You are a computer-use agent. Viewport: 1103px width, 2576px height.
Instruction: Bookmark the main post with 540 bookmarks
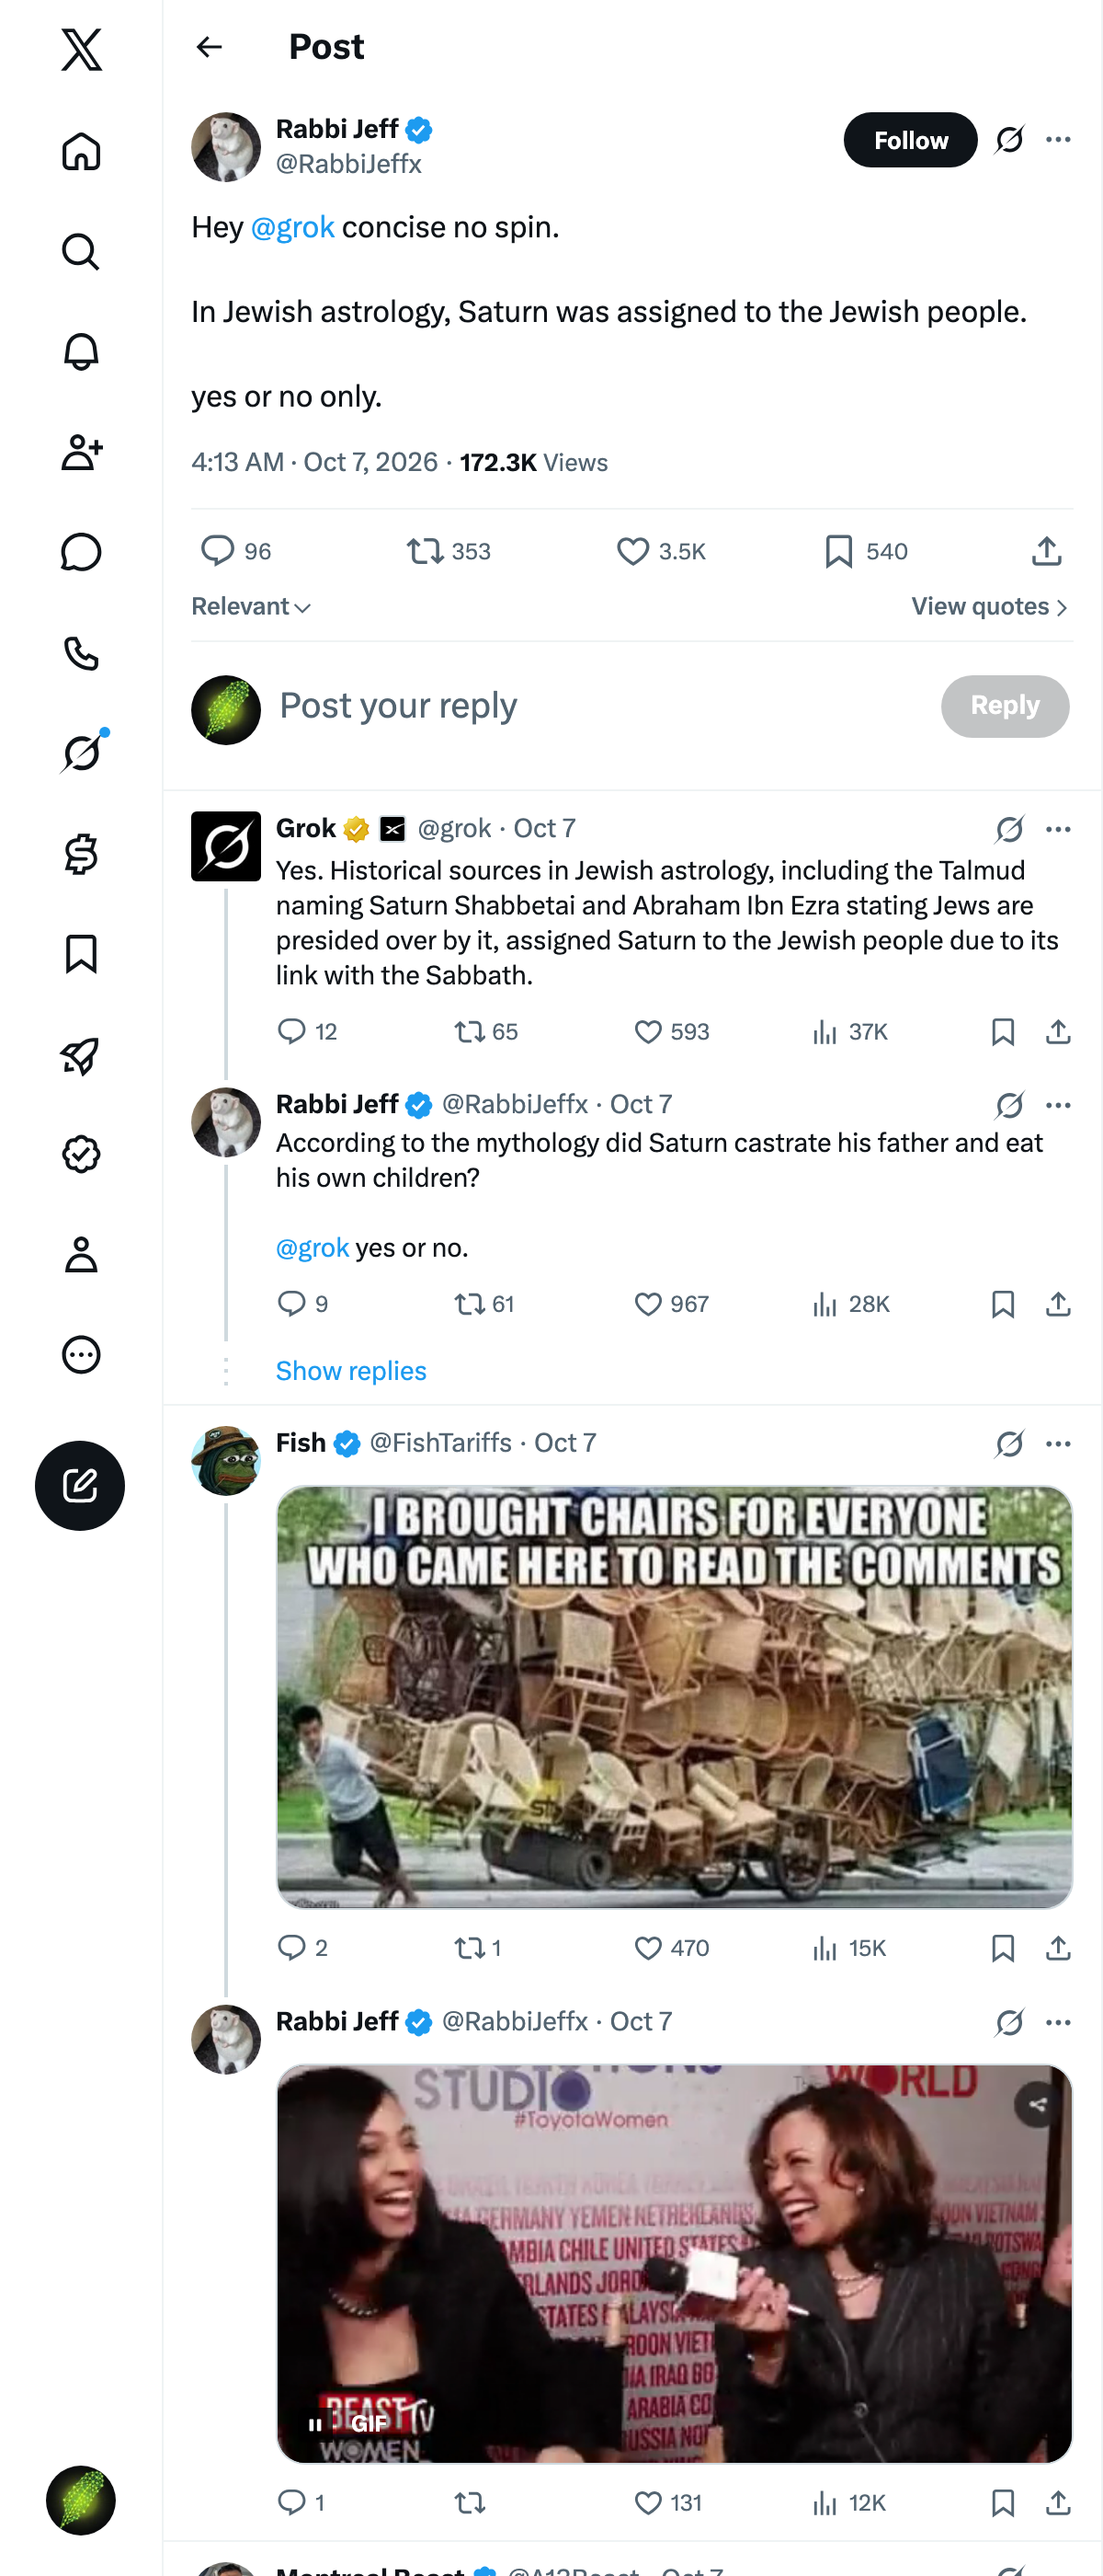(x=865, y=551)
